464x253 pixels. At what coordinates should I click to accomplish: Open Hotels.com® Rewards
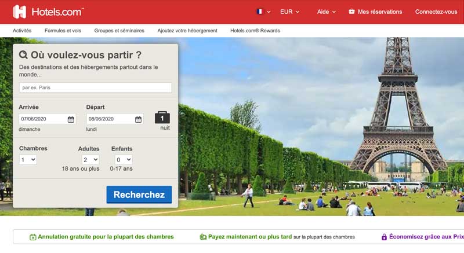(x=255, y=31)
